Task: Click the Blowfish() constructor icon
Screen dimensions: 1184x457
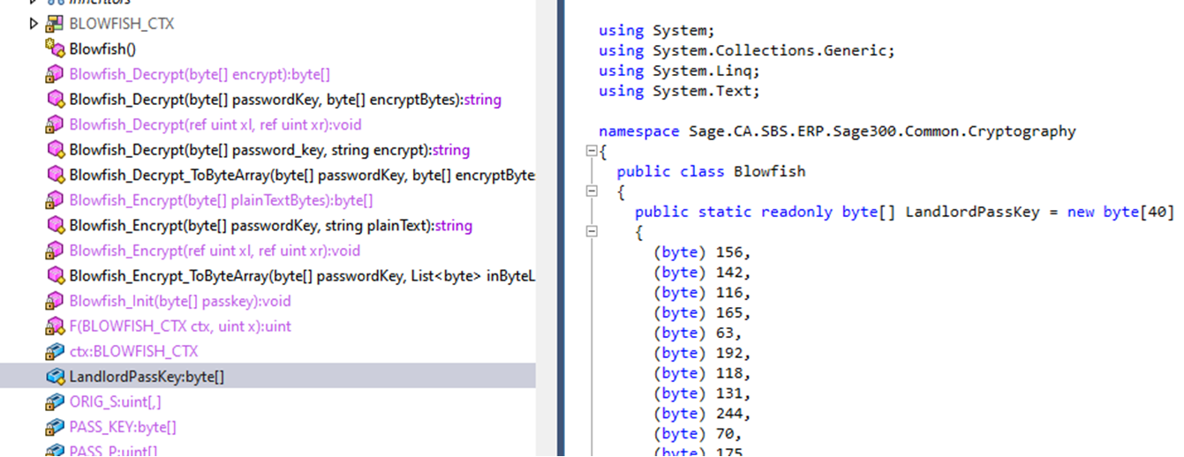Action: (55, 49)
